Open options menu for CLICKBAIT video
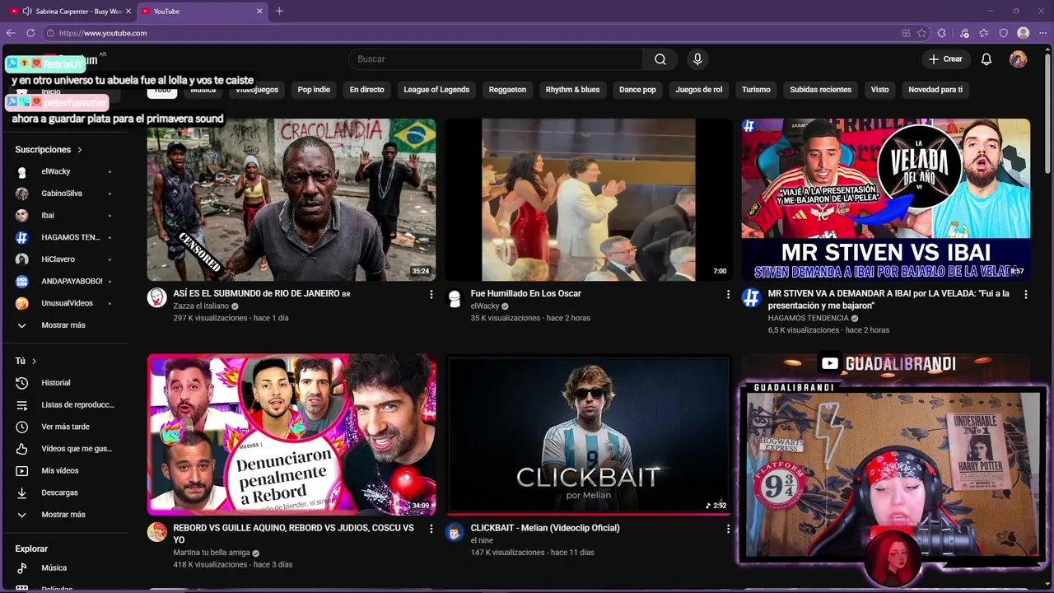 coord(728,529)
